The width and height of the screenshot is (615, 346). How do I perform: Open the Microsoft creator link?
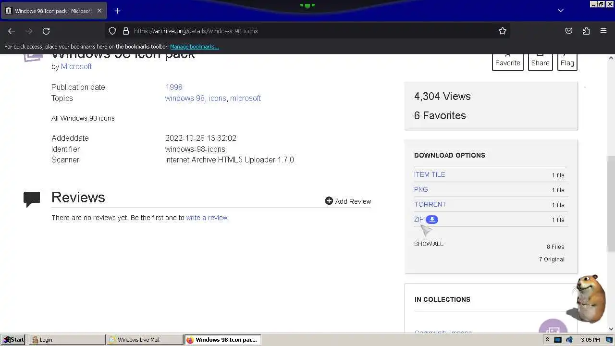coord(76,67)
